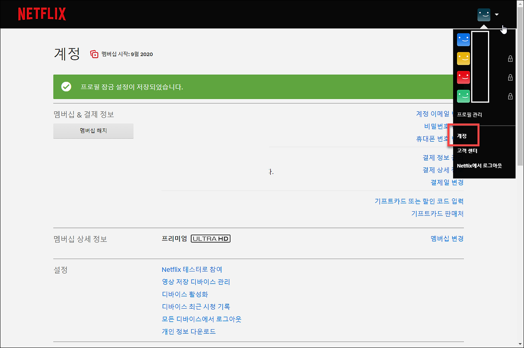Click 디바이스 최근 시청 기록
The image size is (524, 348).
[196, 307]
